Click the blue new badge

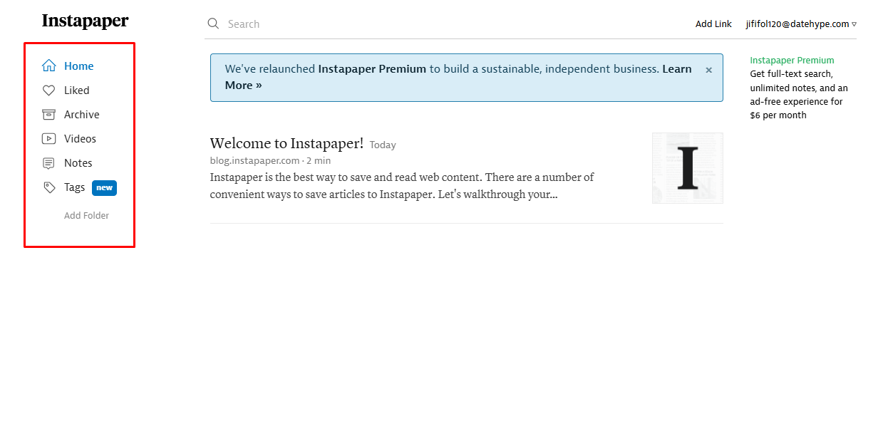(x=104, y=188)
